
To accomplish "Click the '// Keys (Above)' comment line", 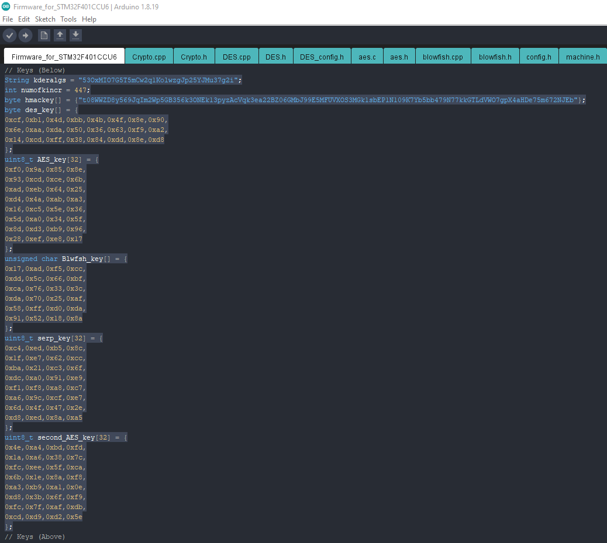I will [35, 537].
